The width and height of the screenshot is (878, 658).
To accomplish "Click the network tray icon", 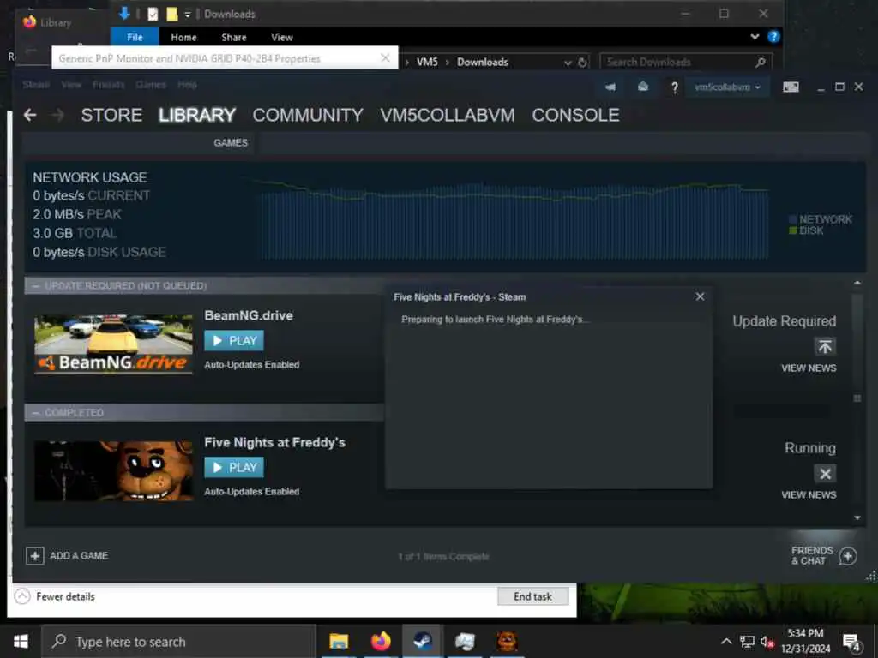I will tap(747, 642).
